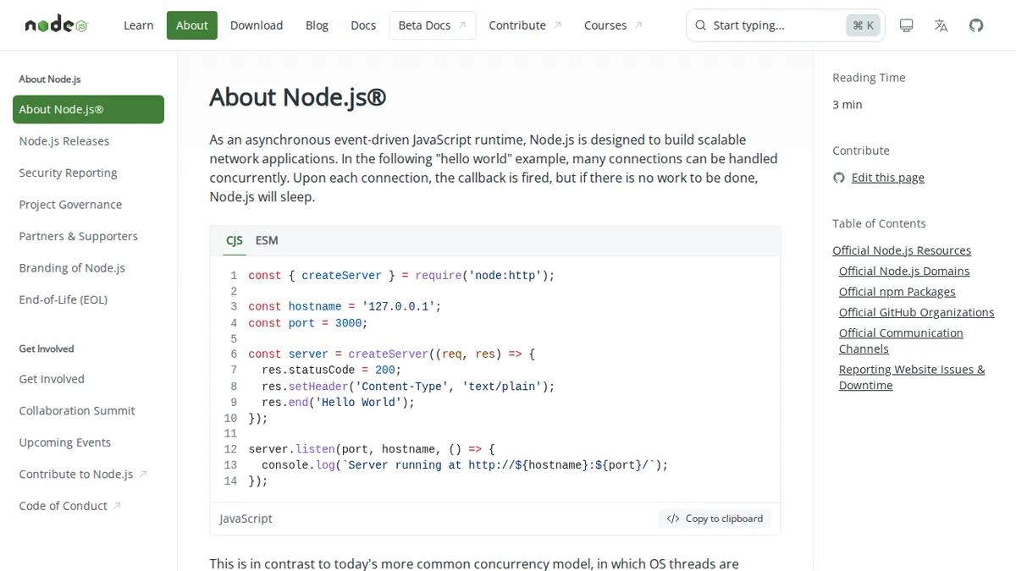This screenshot has height=571, width=1016.
Task: Go to Blog in the top navigation
Action: tap(317, 25)
